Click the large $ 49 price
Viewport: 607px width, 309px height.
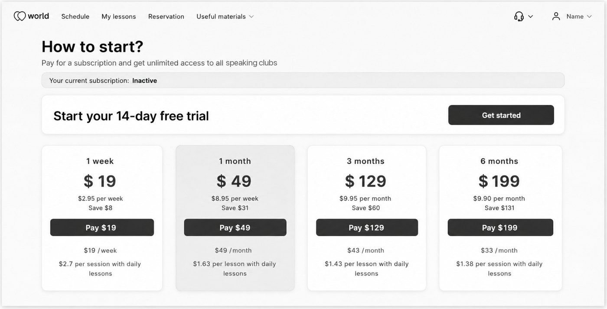(234, 181)
